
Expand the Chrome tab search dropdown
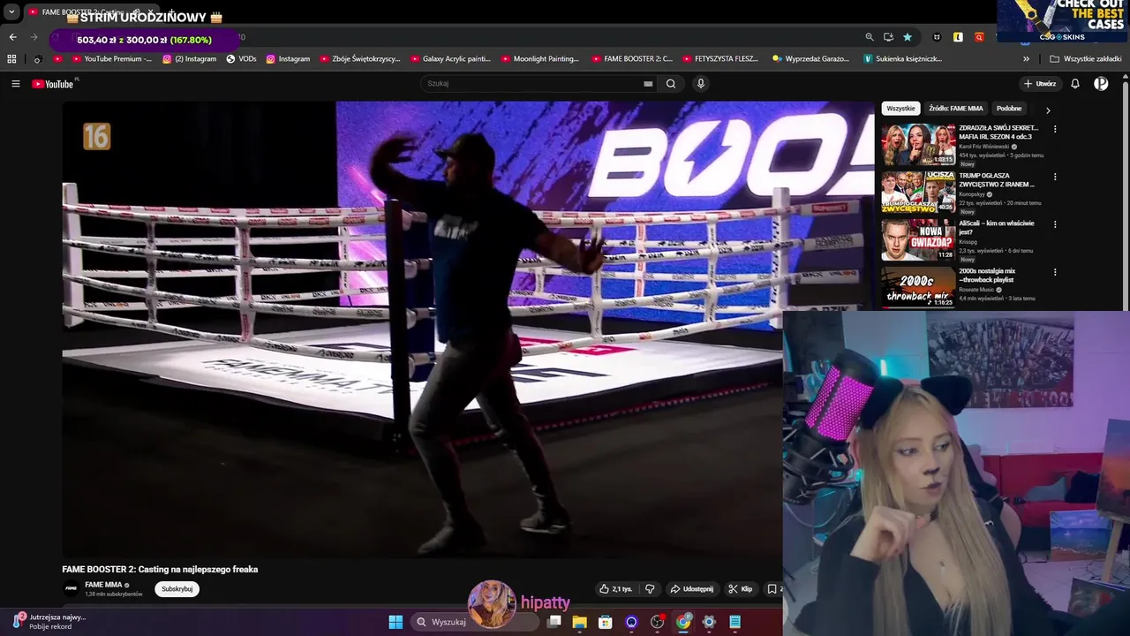11,12
